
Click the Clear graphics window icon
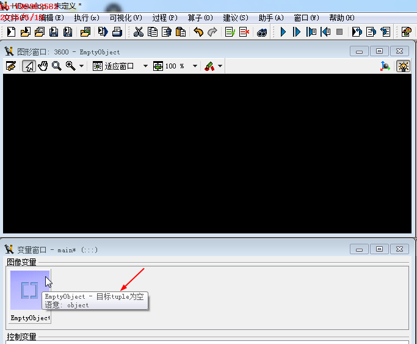(11, 66)
